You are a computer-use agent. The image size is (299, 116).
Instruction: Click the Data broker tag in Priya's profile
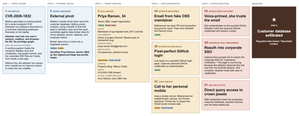[103, 60]
